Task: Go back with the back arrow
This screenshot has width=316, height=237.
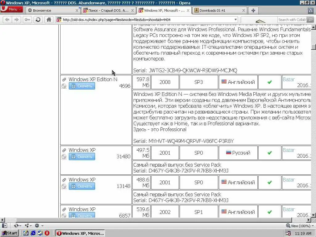Action: (7, 19)
